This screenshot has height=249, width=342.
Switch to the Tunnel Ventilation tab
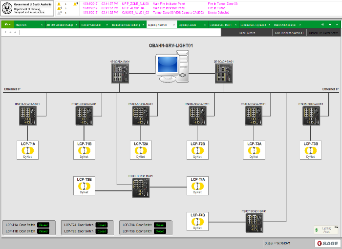tap(92, 24)
